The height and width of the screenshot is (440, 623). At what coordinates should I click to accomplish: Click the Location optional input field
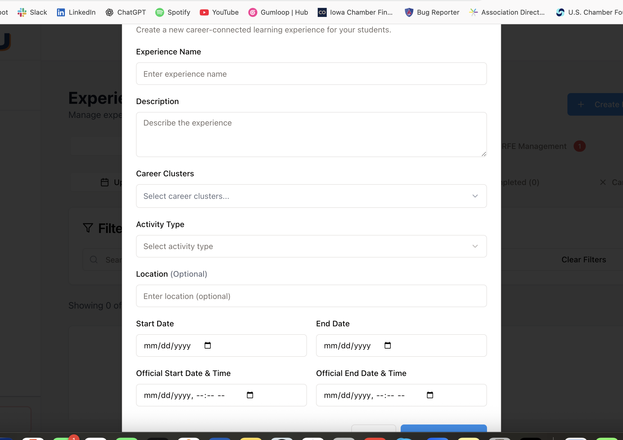[311, 296]
